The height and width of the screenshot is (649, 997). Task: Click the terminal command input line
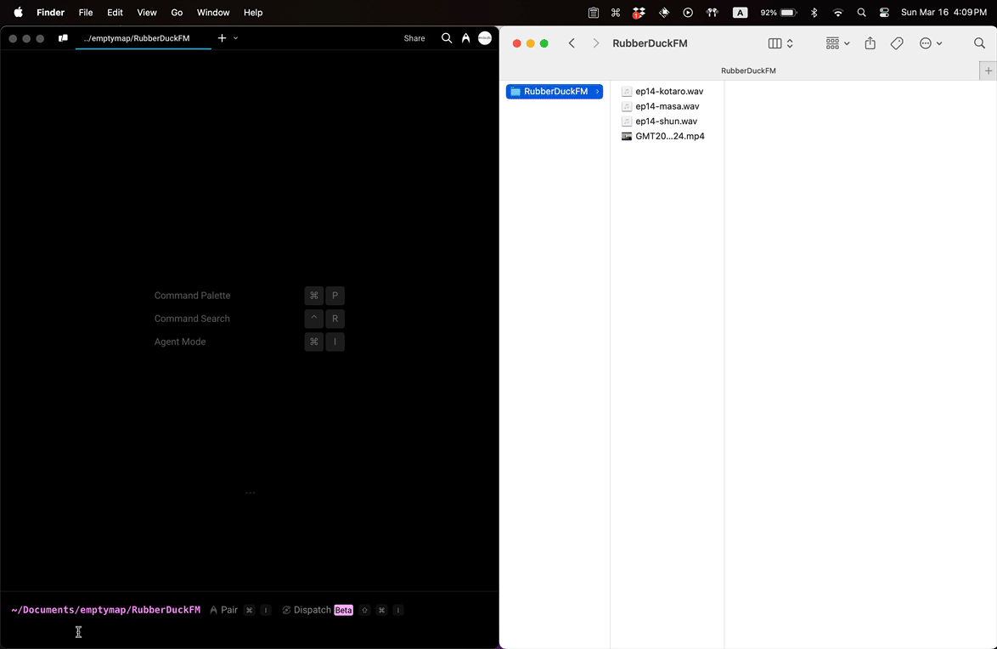[250, 632]
